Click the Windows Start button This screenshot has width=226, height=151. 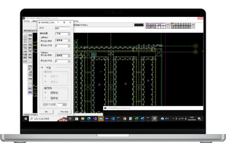coord(25,118)
